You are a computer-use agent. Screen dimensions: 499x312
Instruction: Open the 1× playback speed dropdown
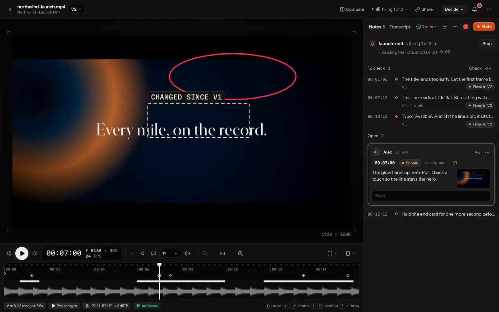click(170, 253)
